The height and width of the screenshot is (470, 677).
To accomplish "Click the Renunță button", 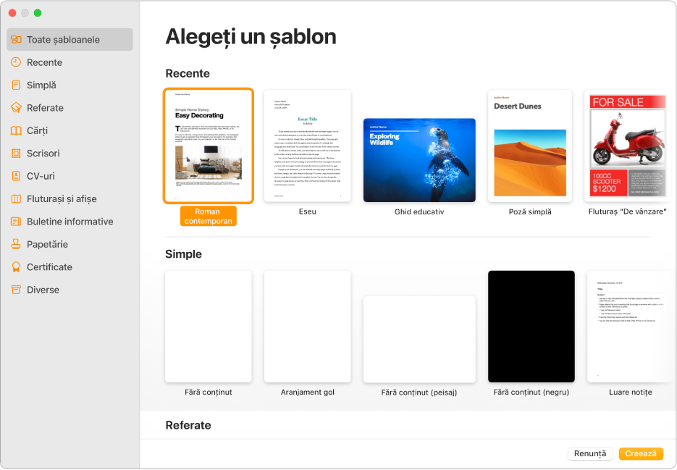I will click(590, 453).
